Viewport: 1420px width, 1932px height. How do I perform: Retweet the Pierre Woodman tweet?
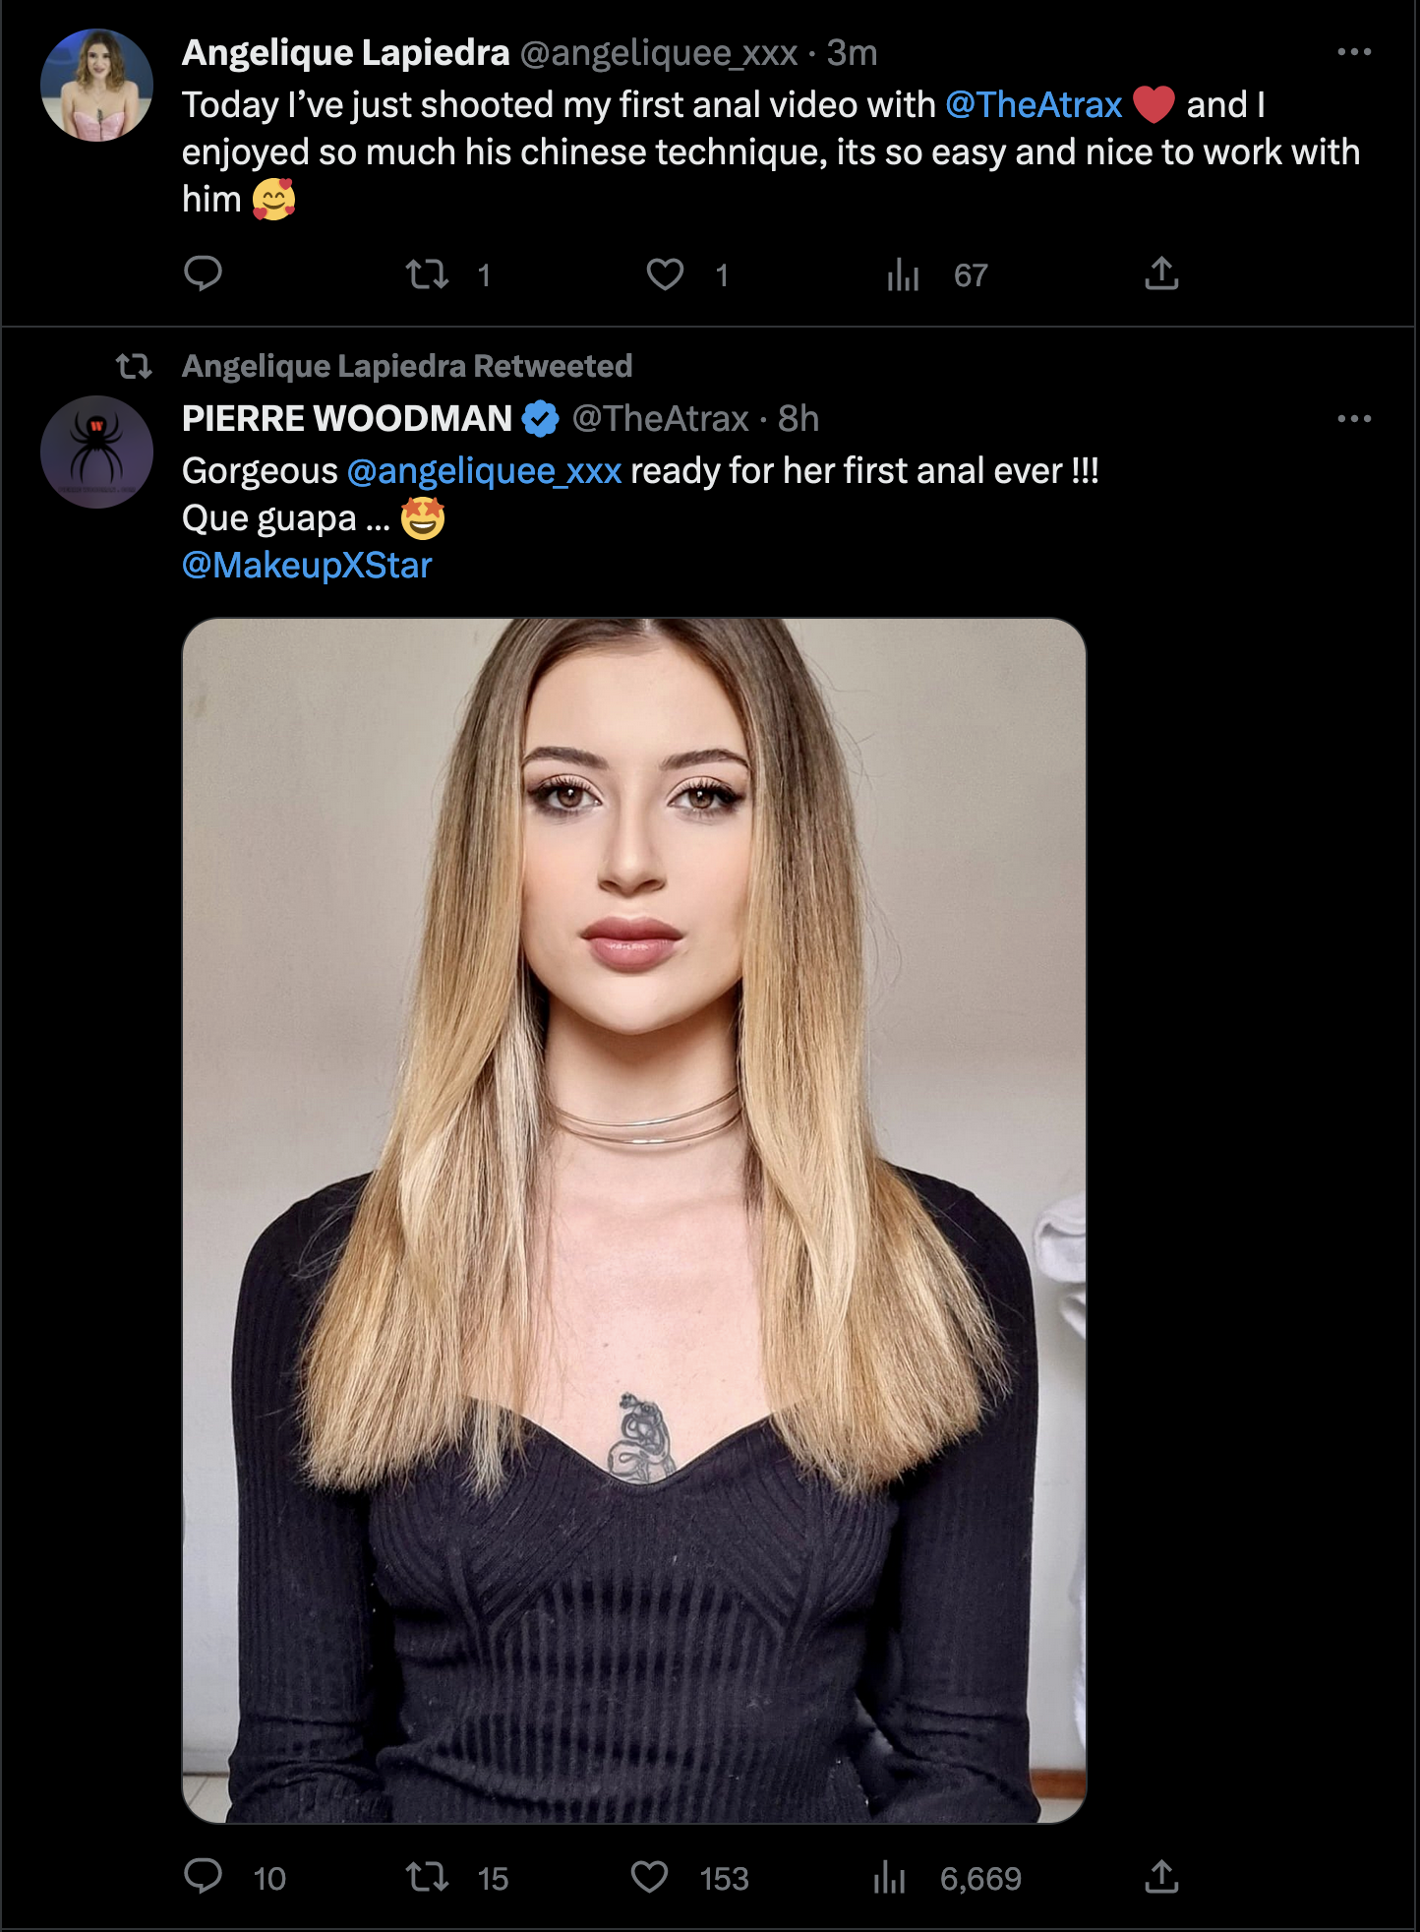[428, 1878]
